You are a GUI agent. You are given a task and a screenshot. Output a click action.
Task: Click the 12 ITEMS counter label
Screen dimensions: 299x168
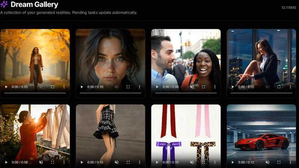click(289, 7)
